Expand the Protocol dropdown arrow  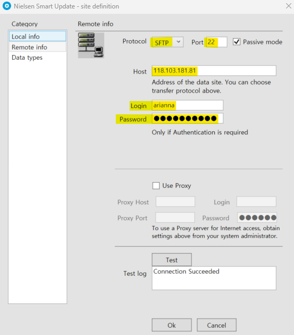[179, 42]
